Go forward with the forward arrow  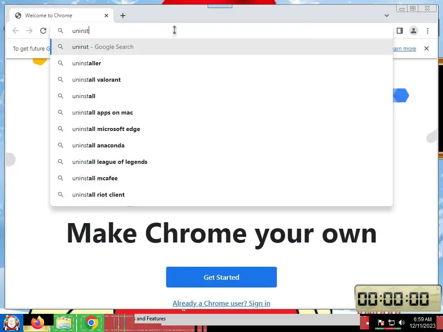click(x=29, y=31)
